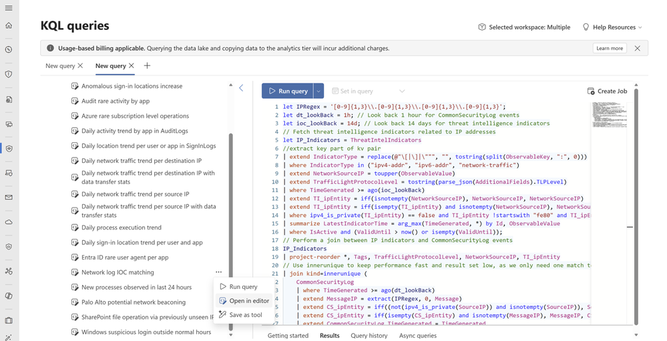This screenshot has width=667, height=341.
Task: Click line 1 of the query editor
Action: tap(394, 107)
